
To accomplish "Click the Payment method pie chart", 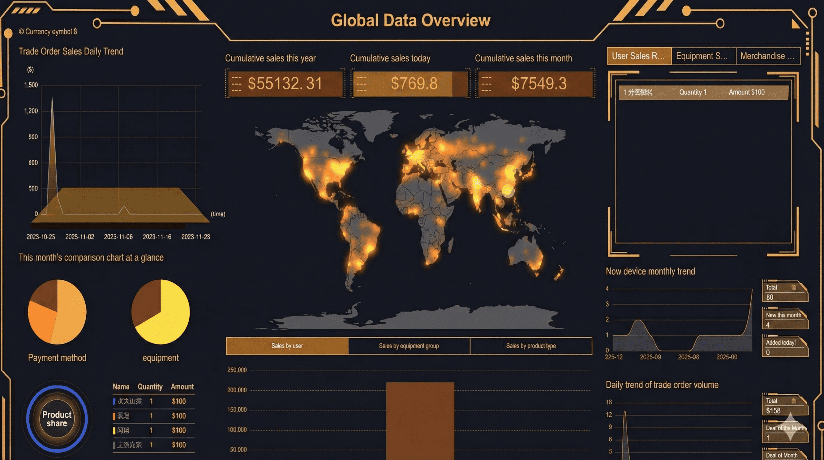I will [x=57, y=312].
